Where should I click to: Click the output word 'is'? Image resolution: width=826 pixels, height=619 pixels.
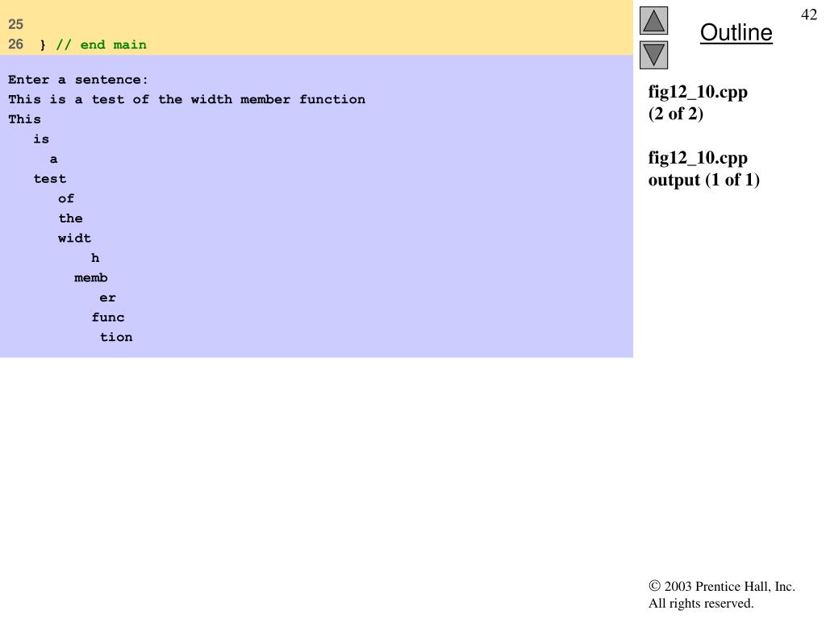(41, 139)
